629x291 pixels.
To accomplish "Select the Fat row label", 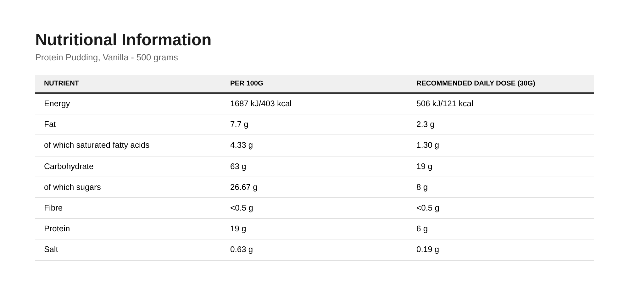I will point(50,124).
